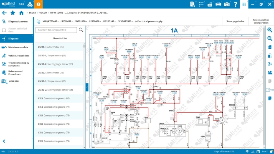Click Select another configuration button
274x154 pixels.
point(261,21)
